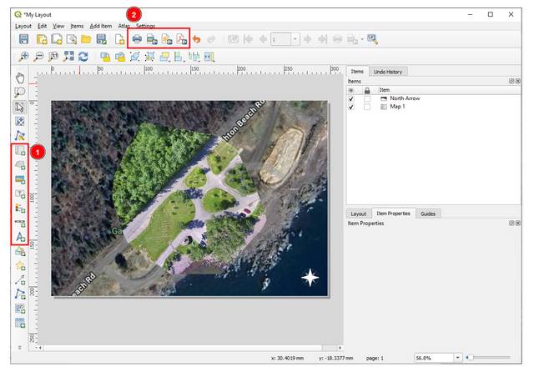Select North Arrow in the Items list
The width and height of the screenshot is (534, 372).
click(x=405, y=98)
